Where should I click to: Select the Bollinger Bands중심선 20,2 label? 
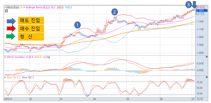[x=41, y=7]
